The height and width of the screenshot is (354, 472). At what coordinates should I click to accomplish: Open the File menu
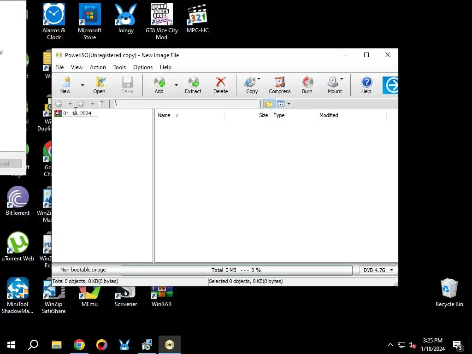tap(59, 67)
